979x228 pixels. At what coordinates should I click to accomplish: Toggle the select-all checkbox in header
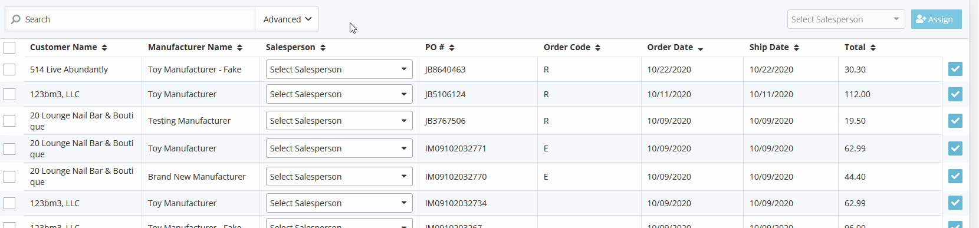point(9,47)
